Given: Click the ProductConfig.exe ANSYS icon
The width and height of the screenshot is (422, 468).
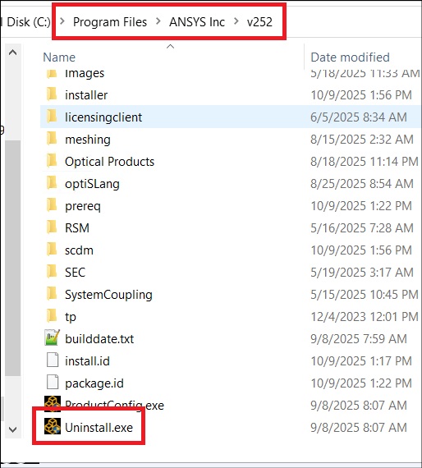Looking at the screenshot, I should click(53, 403).
